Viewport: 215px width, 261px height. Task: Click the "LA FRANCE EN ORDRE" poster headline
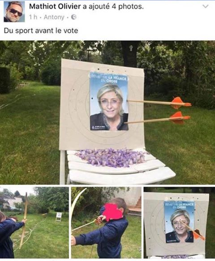[110, 79]
